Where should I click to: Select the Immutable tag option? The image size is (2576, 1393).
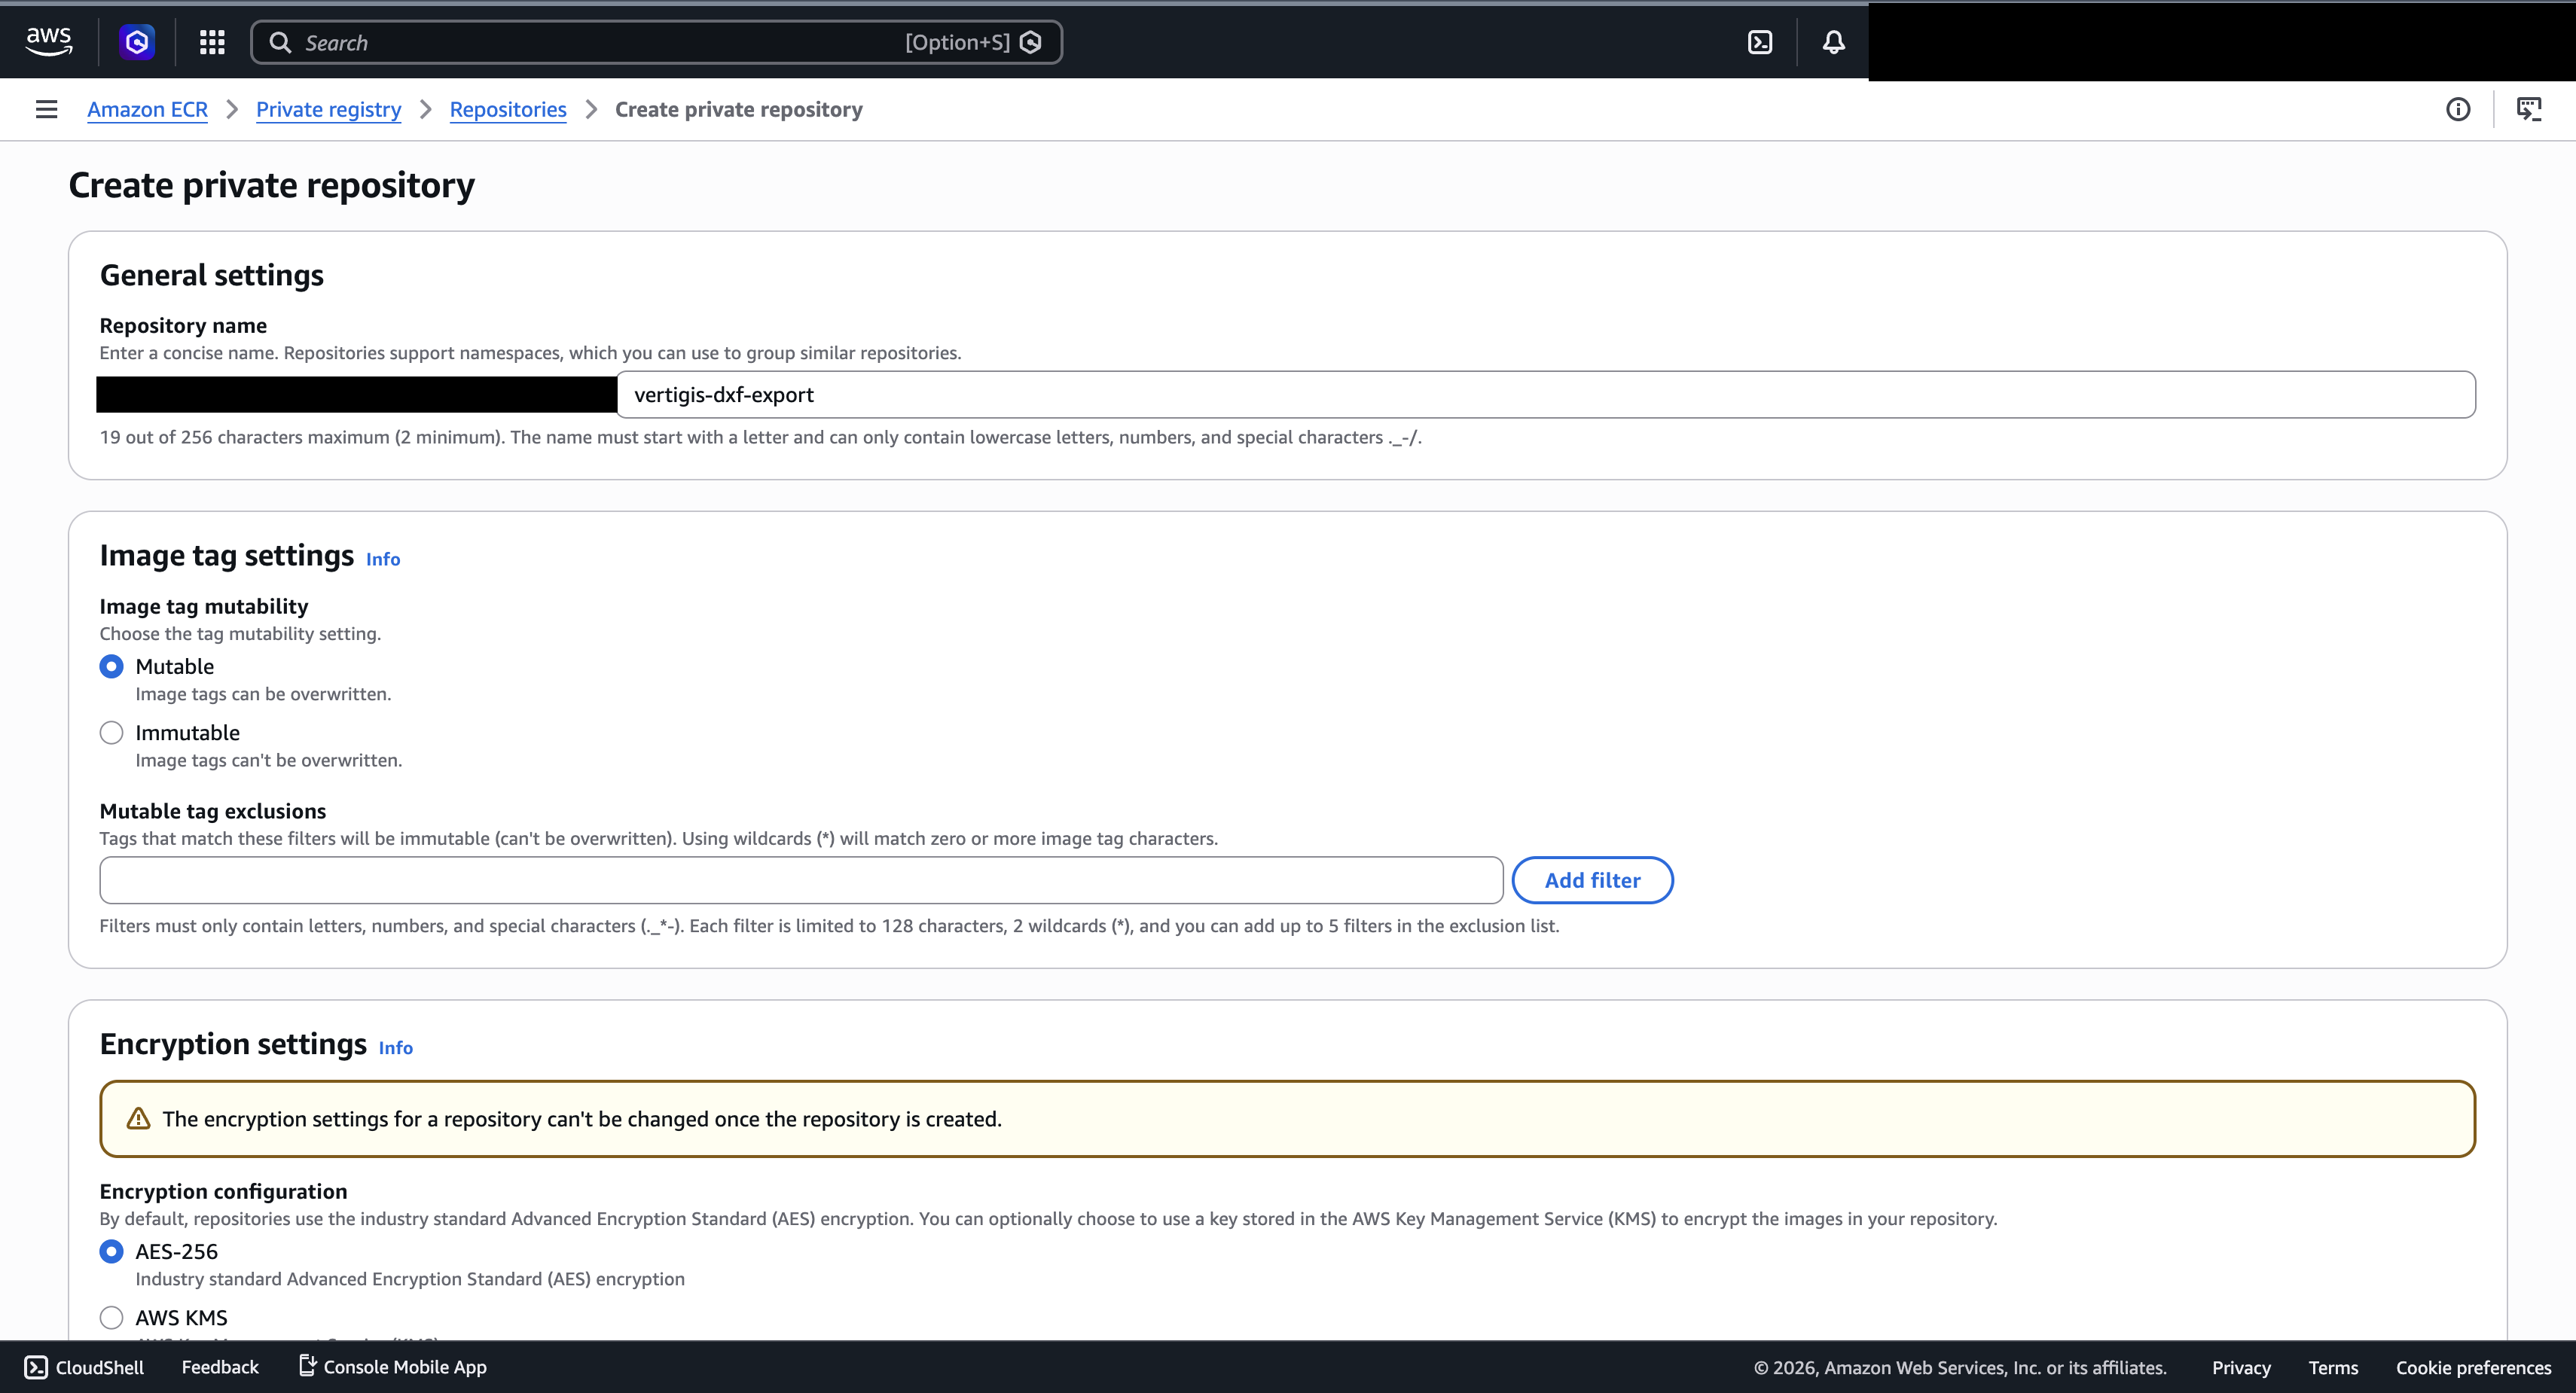click(111, 733)
